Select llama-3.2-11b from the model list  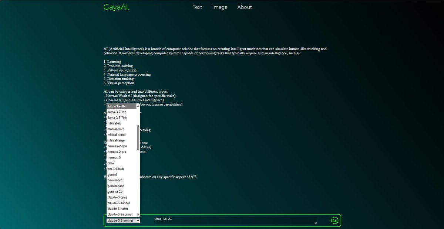coord(121,112)
